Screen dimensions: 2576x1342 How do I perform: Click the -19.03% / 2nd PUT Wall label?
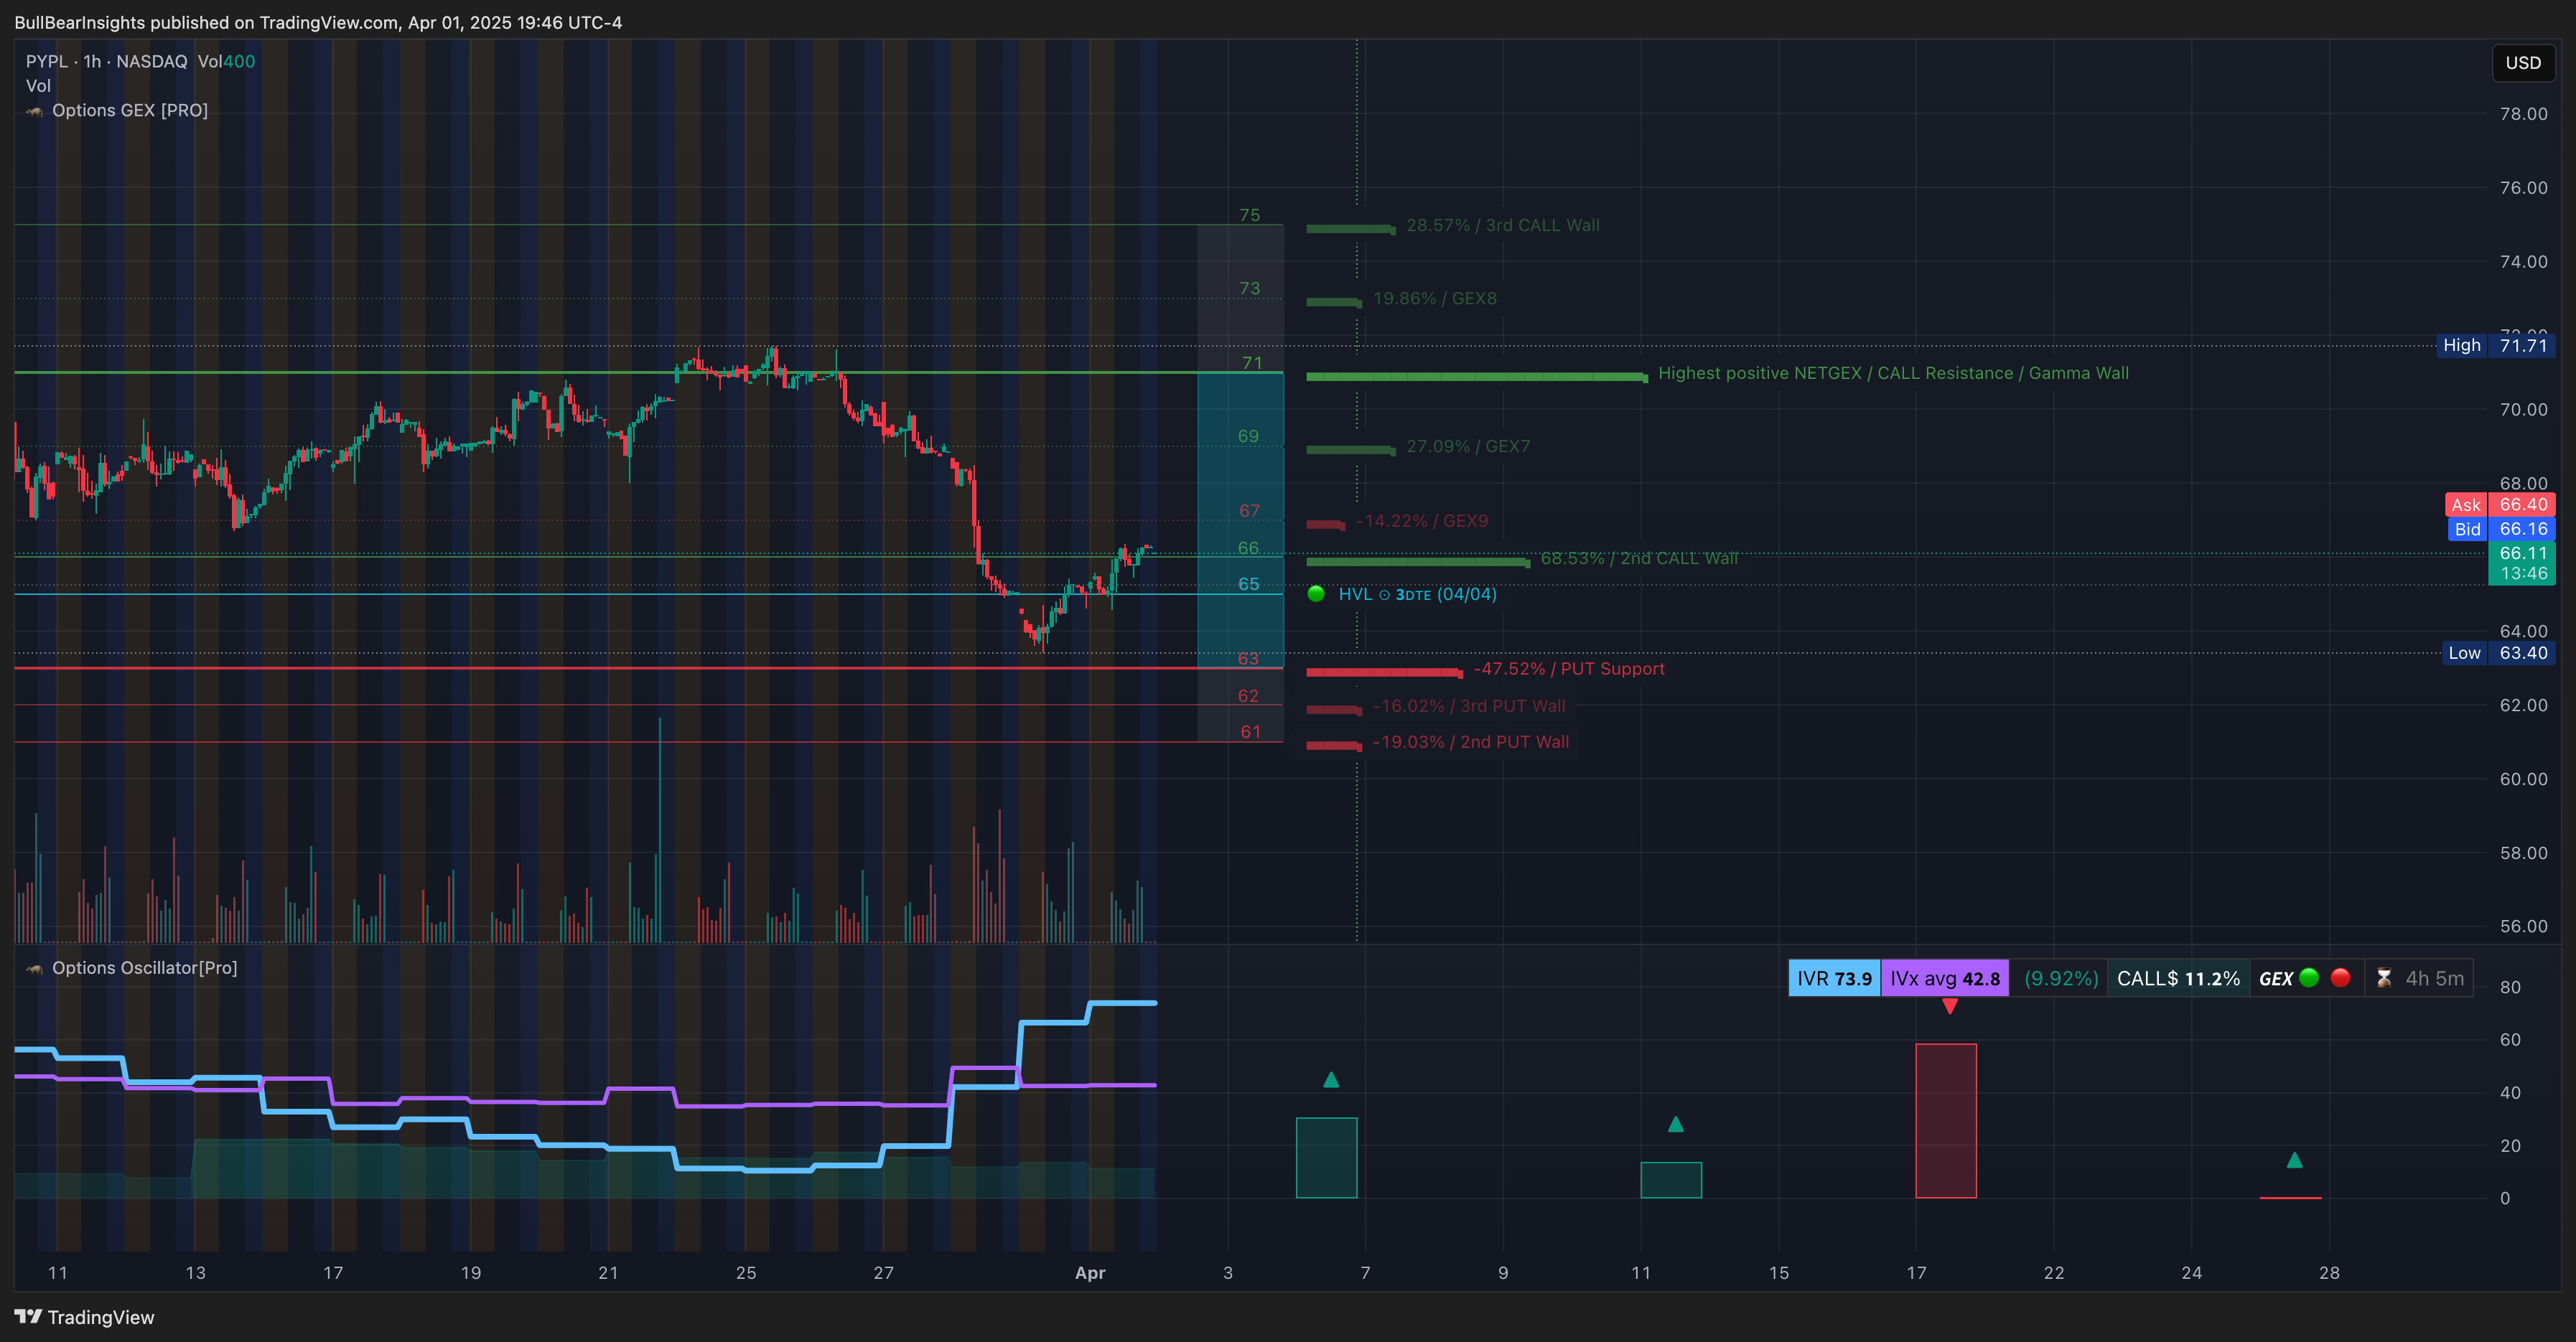1471,741
